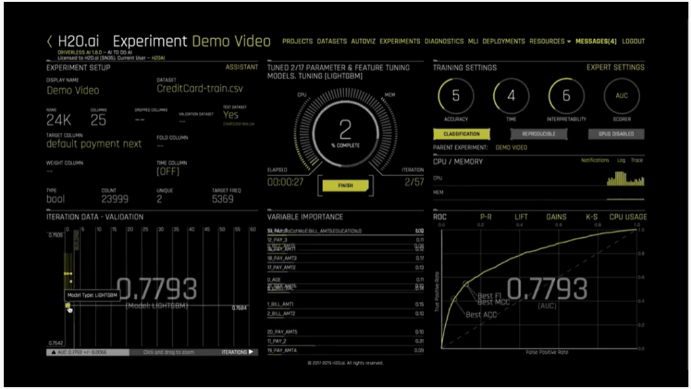Select the 20_PAY_AMT5 variable row
Viewport: 691px width, 389px height.
(345, 332)
